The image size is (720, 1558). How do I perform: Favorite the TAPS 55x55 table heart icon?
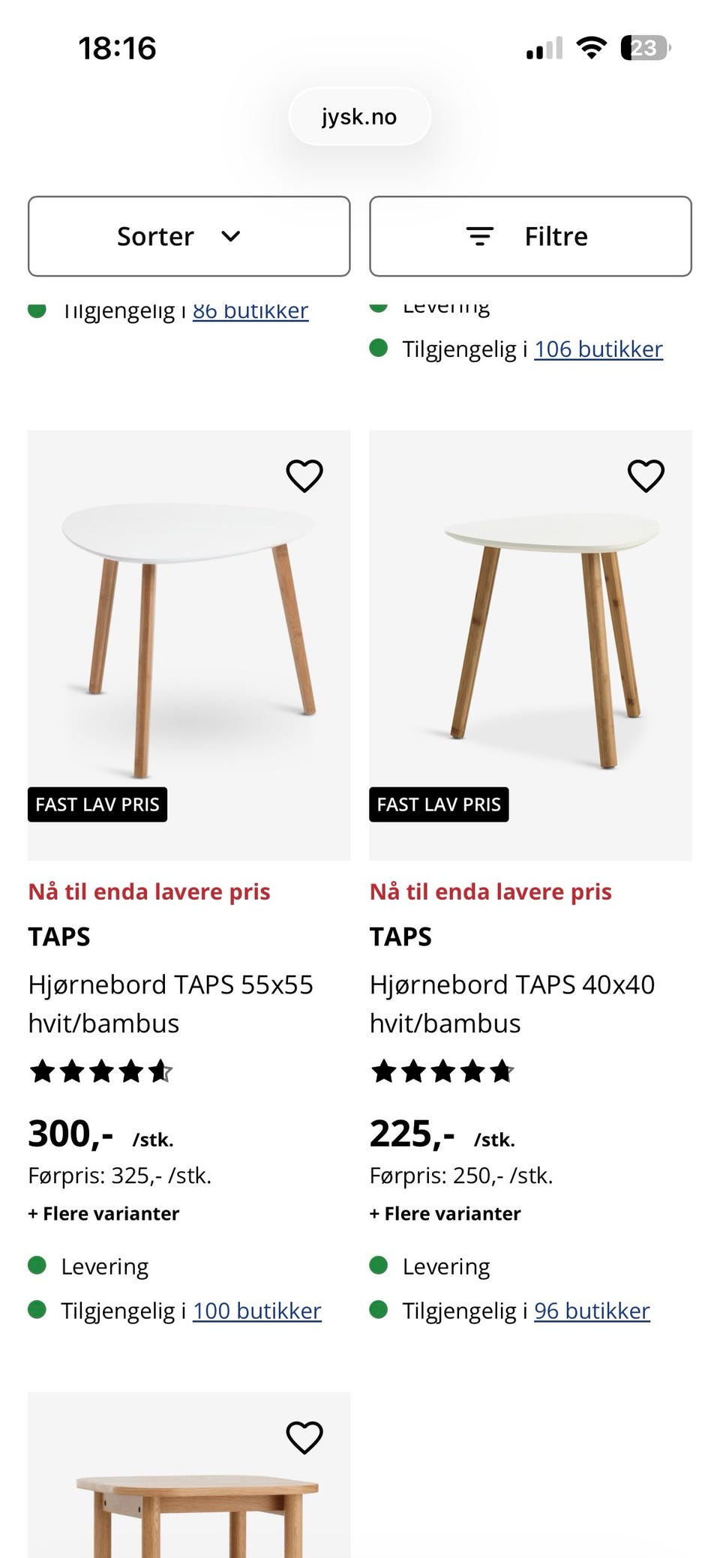(x=304, y=475)
